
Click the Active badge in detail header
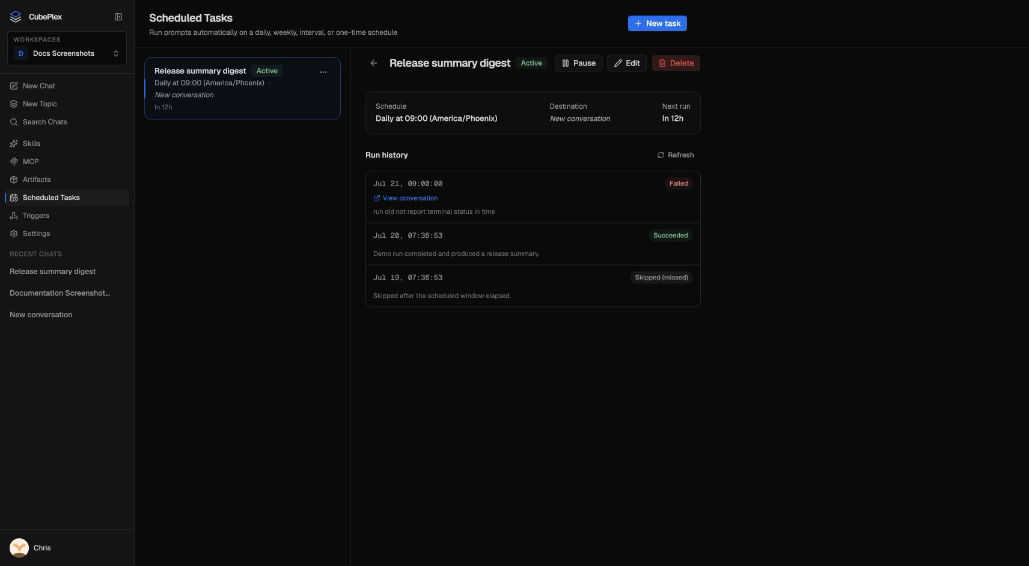(x=531, y=63)
